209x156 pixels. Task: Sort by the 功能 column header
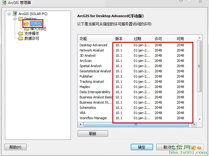coord(95,39)
